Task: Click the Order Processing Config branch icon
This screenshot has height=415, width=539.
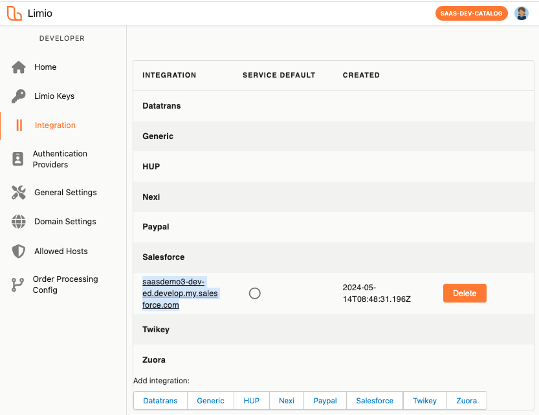Action: coord(17,285)
